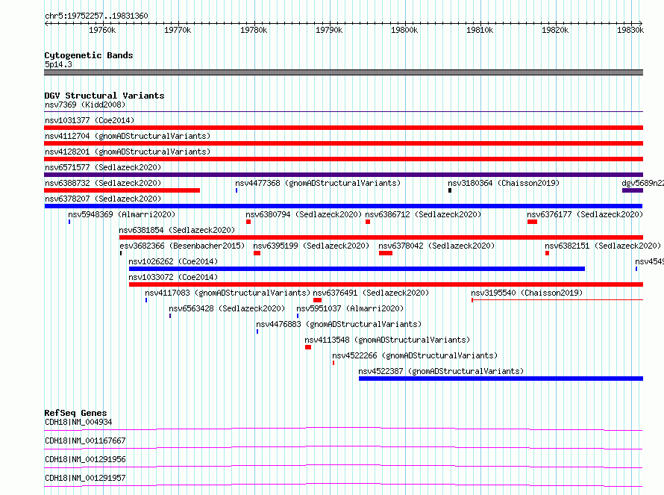This screenshot has width=664, height=495.
Task: Click the red block under nsv4113548
Action: [308, 347]
